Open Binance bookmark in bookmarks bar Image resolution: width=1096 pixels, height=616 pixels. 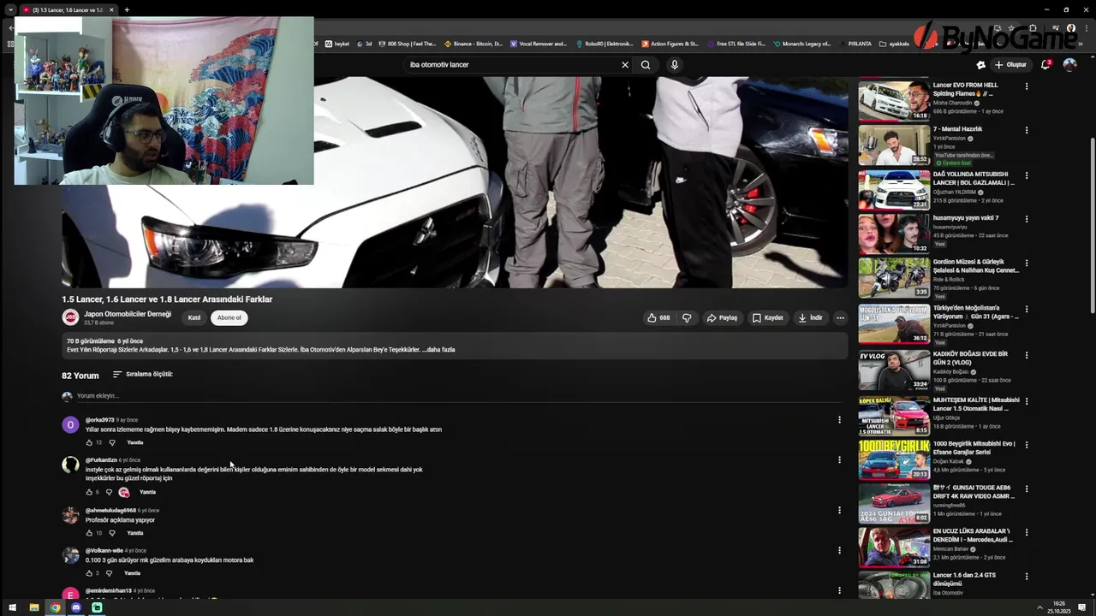[x=473, y=44]
